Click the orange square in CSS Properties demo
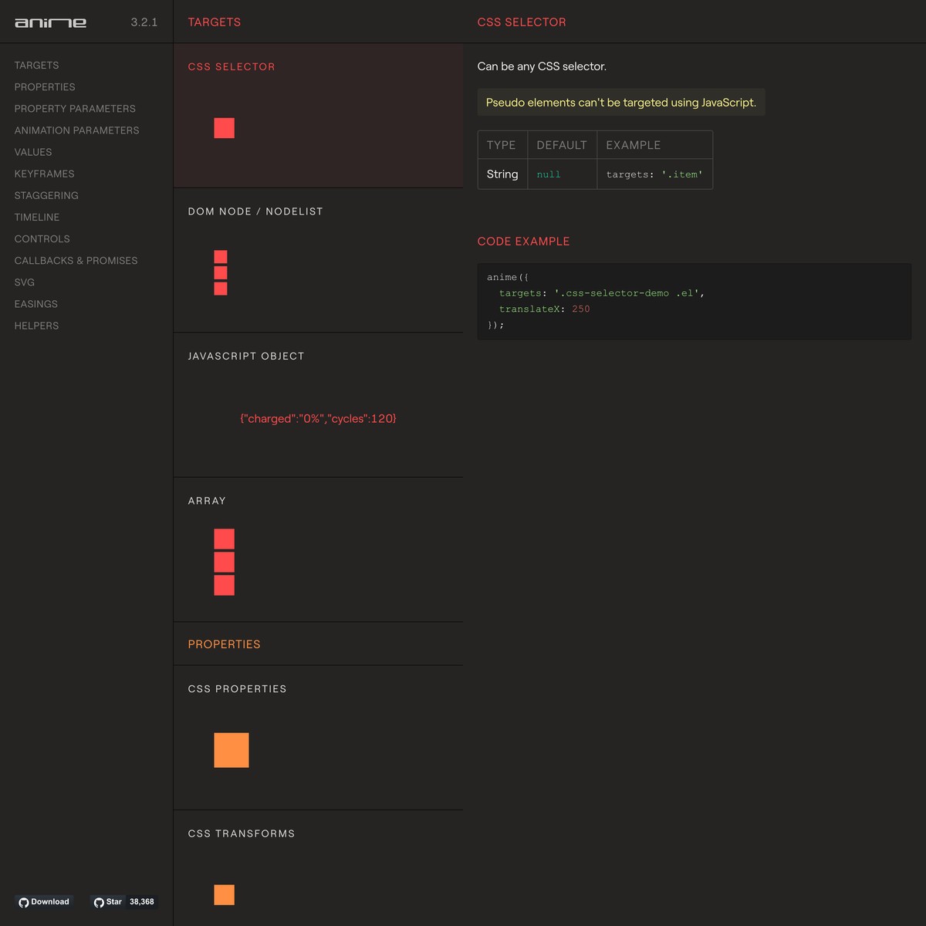 tap(231, 750)
